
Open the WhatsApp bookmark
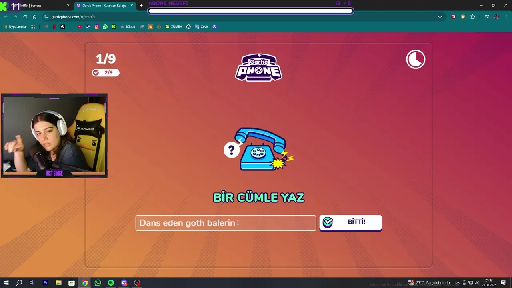coord(105,27)
